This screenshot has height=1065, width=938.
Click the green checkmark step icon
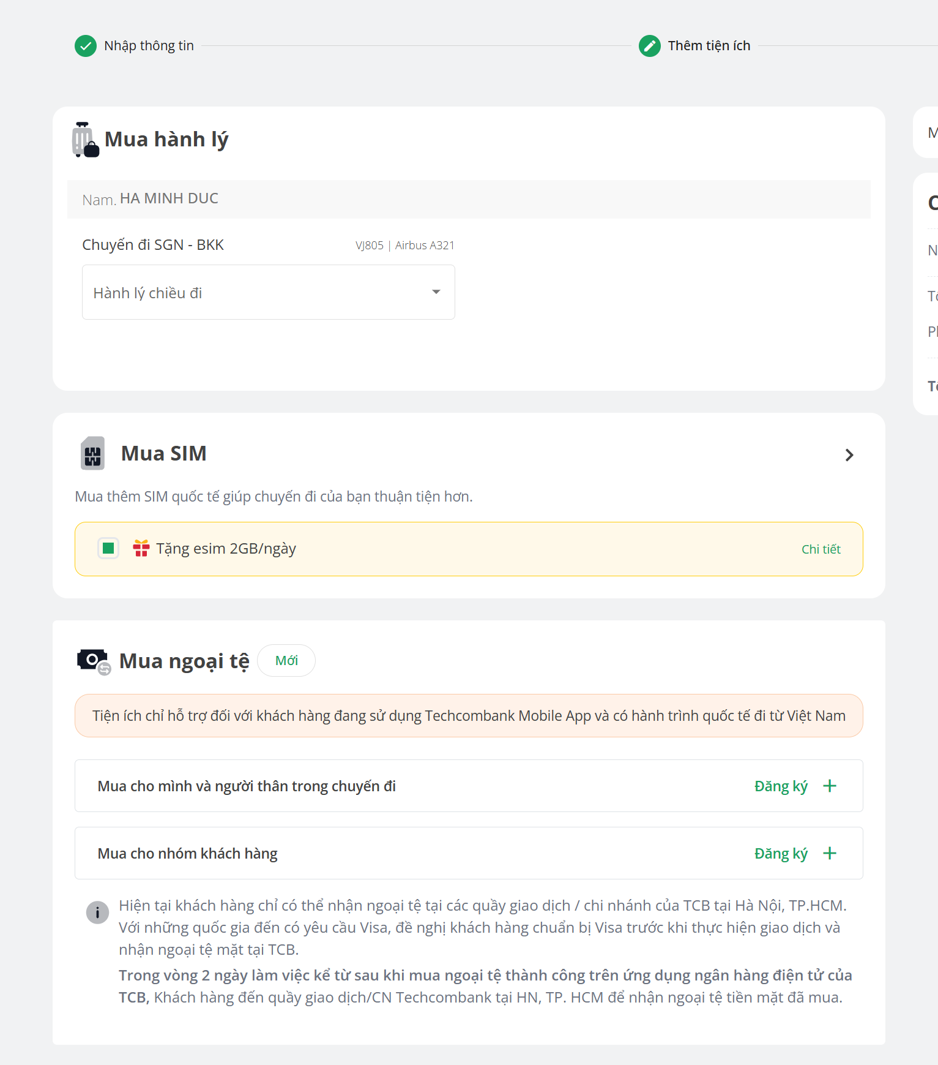click(86, 46)
